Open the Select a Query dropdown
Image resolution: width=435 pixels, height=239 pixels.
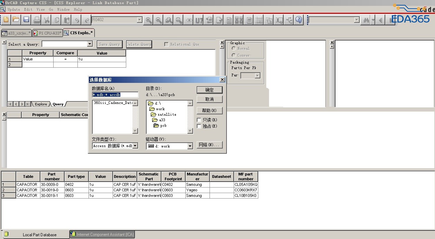(90, 44)
